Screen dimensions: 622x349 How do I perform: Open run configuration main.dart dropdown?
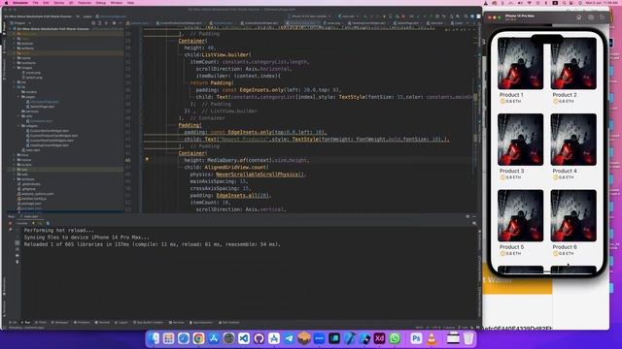348,16
